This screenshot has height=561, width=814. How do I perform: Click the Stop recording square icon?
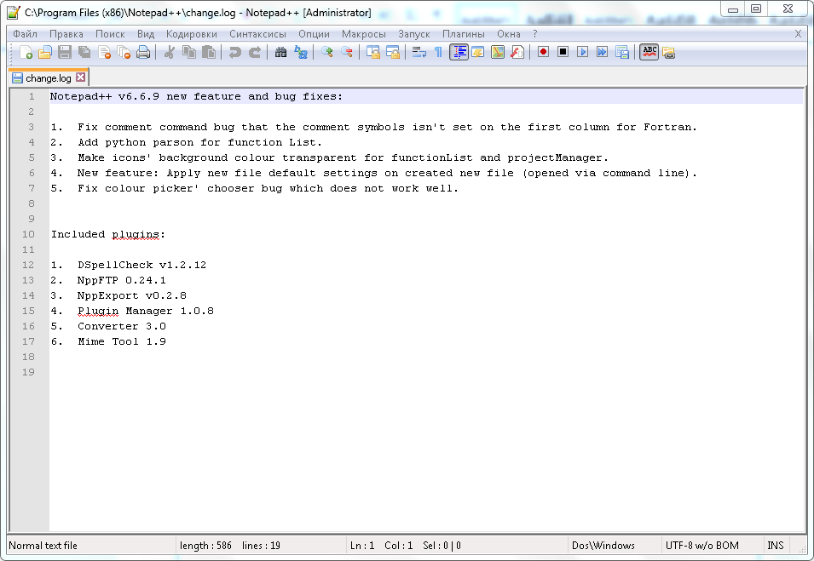point(563,53)
